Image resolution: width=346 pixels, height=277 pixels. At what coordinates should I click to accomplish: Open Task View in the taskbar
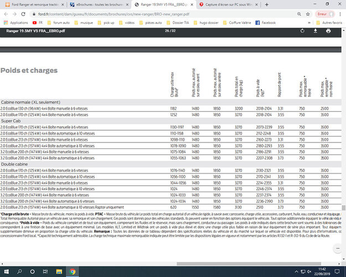tap(45, 271)
